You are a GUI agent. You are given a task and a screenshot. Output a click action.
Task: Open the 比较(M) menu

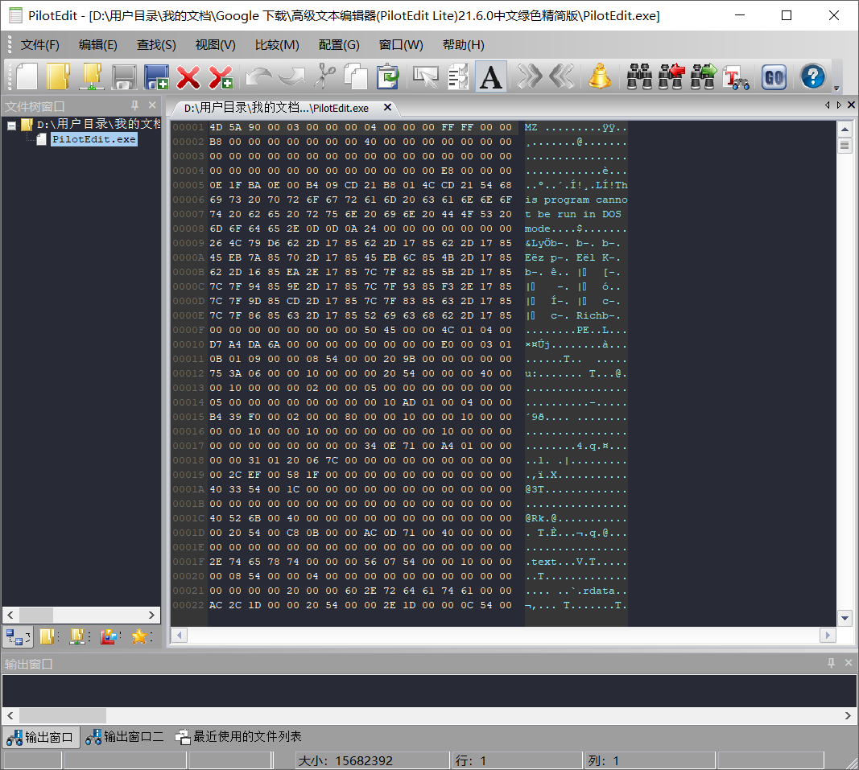277,45
